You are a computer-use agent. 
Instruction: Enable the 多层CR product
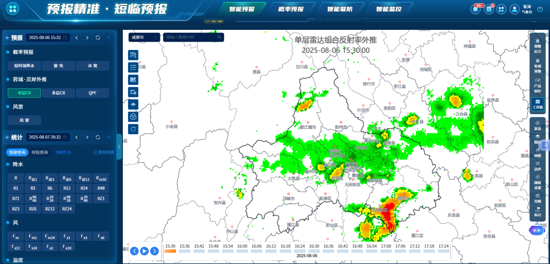click(x=58, y=93)
